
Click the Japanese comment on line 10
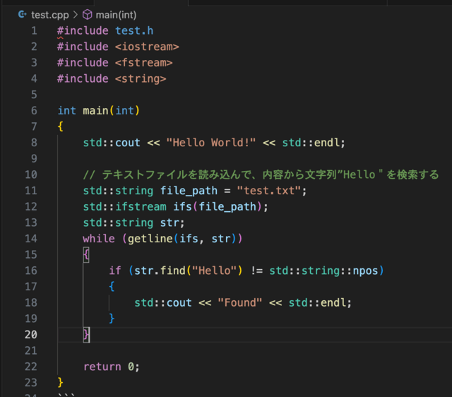261,174
